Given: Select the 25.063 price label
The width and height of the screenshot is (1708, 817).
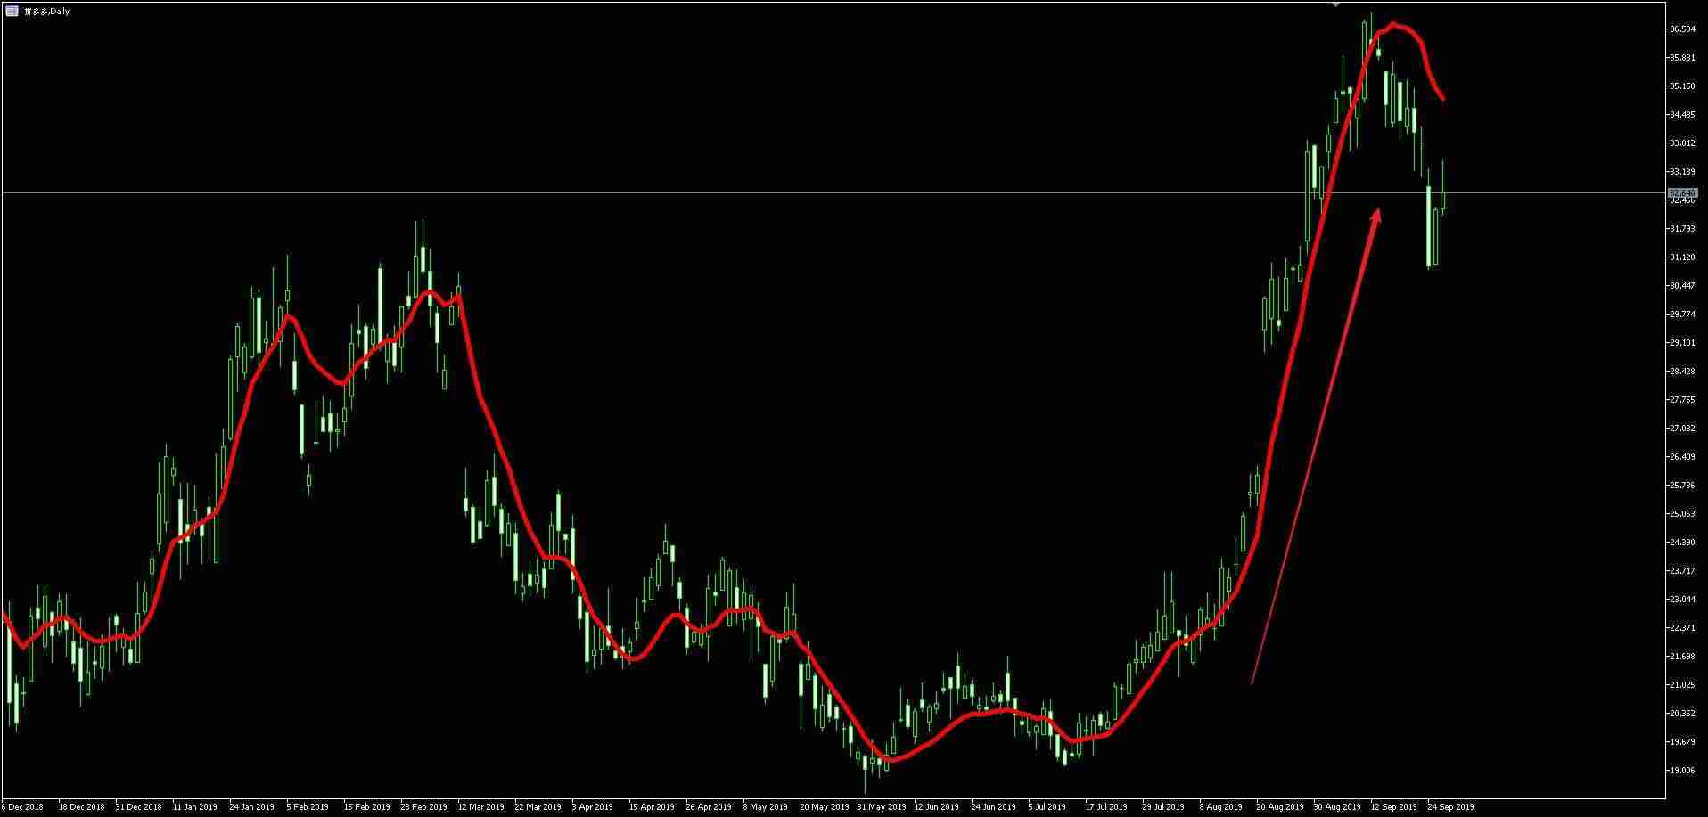Looking at the screenshot, I should click(1682, 514).
